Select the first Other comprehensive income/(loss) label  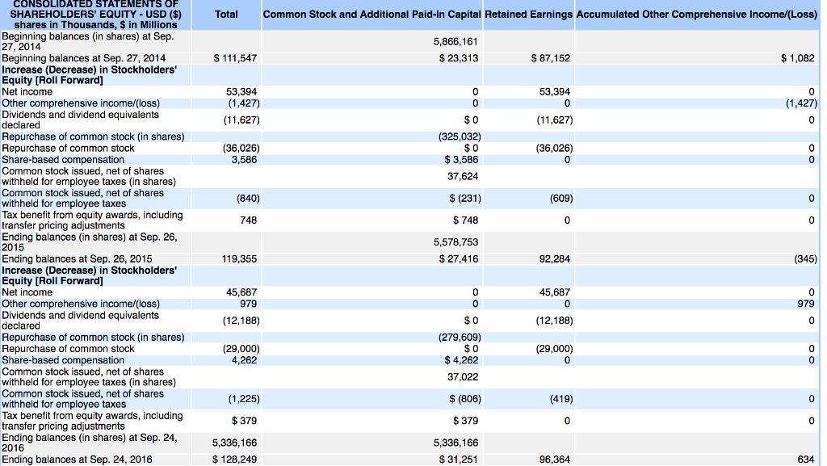(x=81, y=103)
